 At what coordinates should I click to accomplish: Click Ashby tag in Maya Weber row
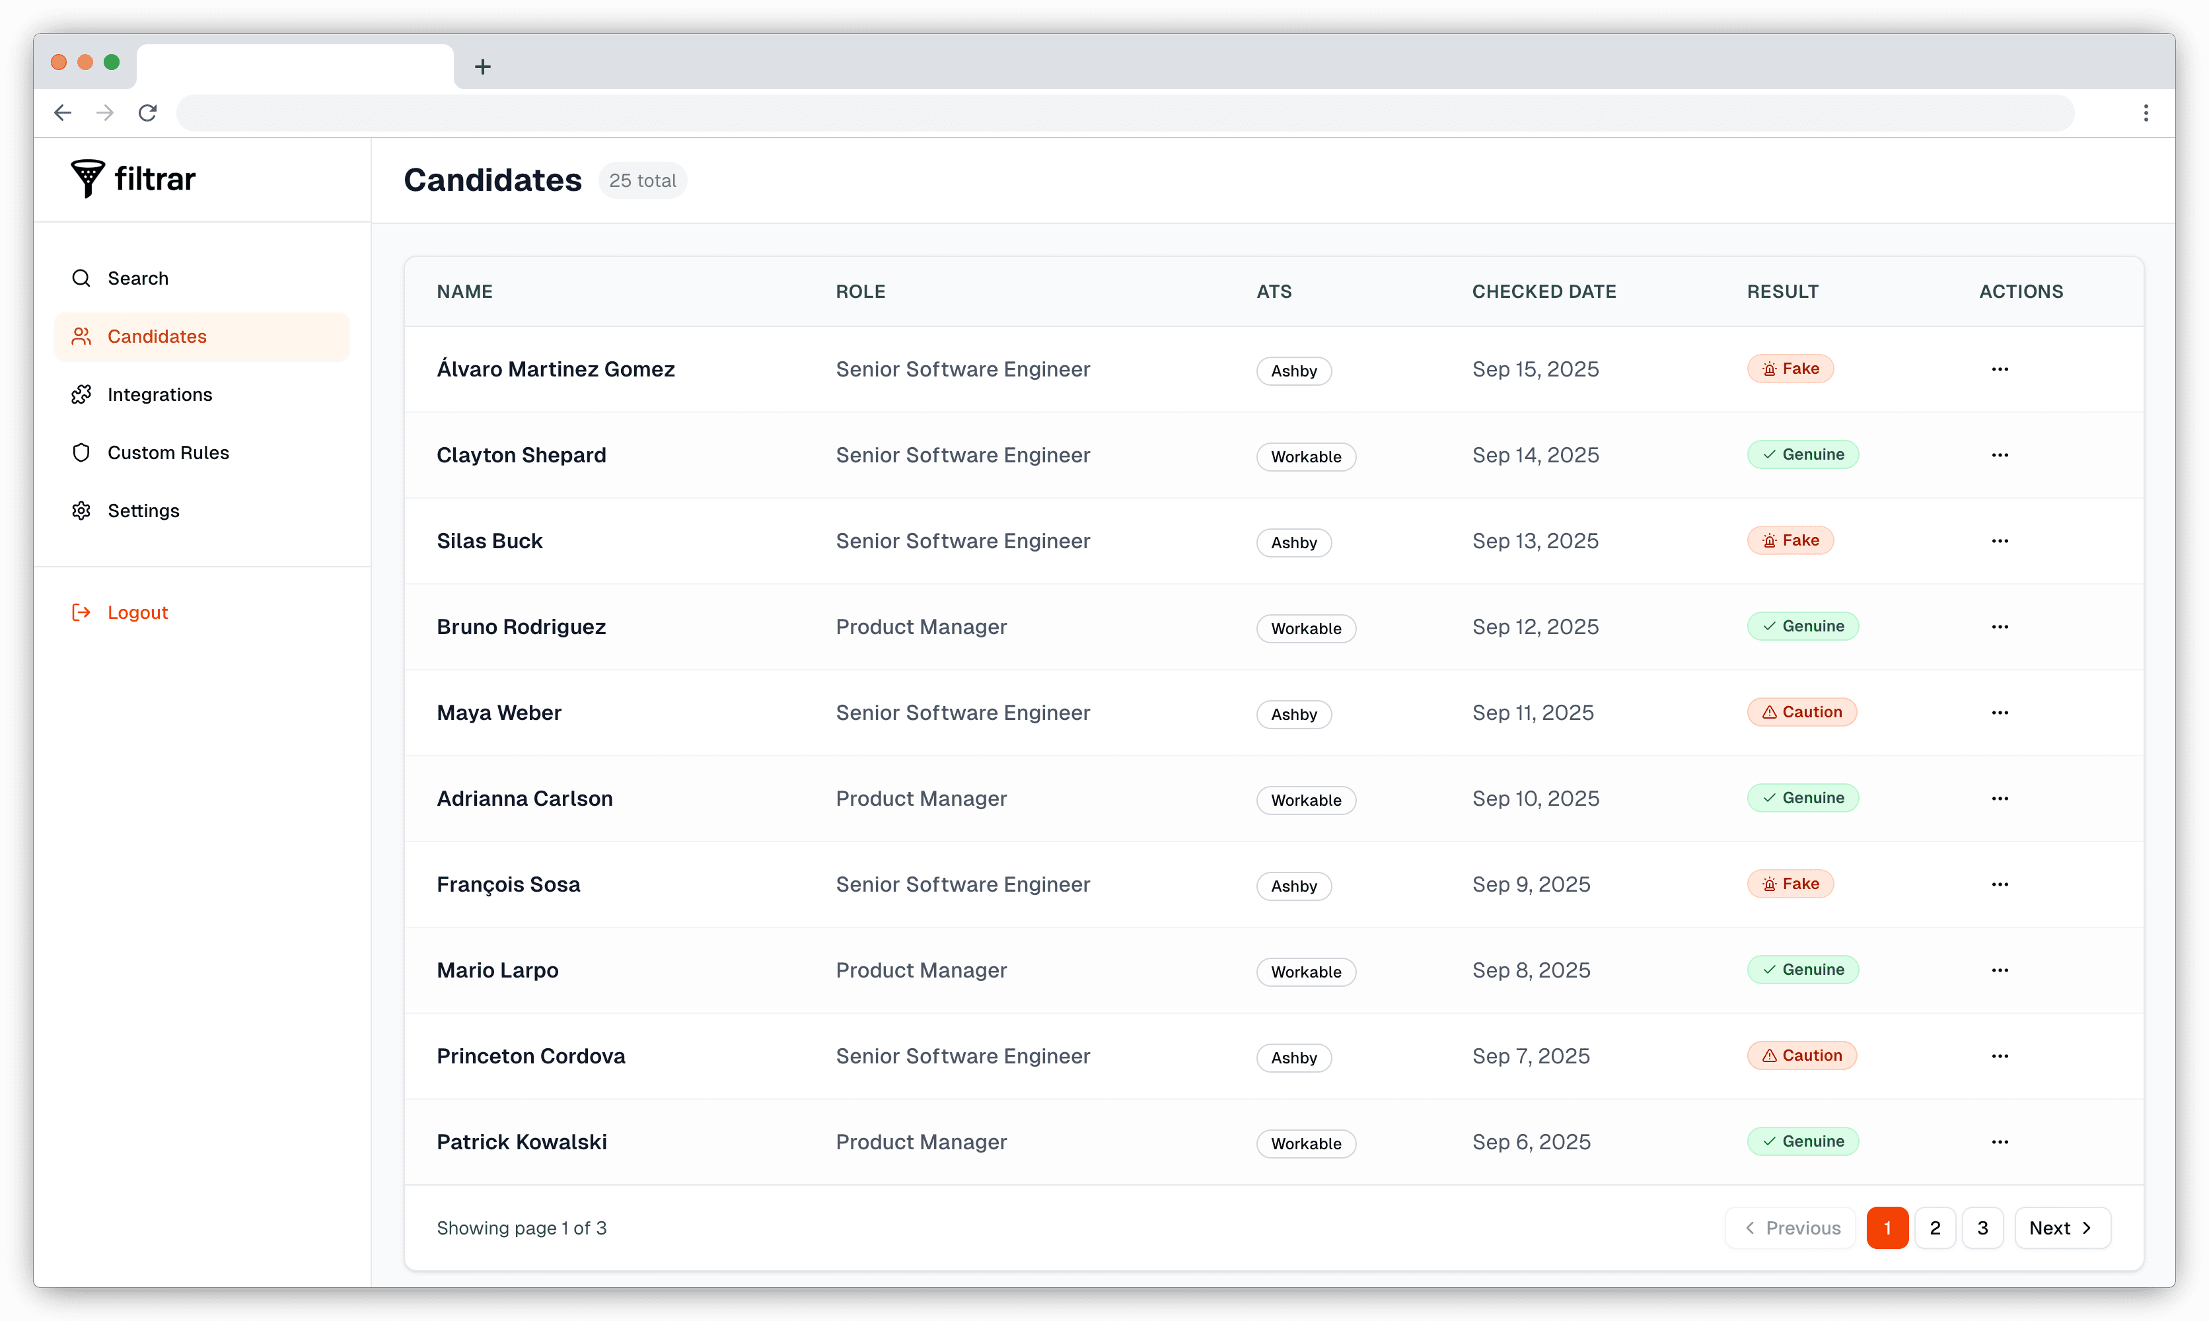pos(1293,715)
